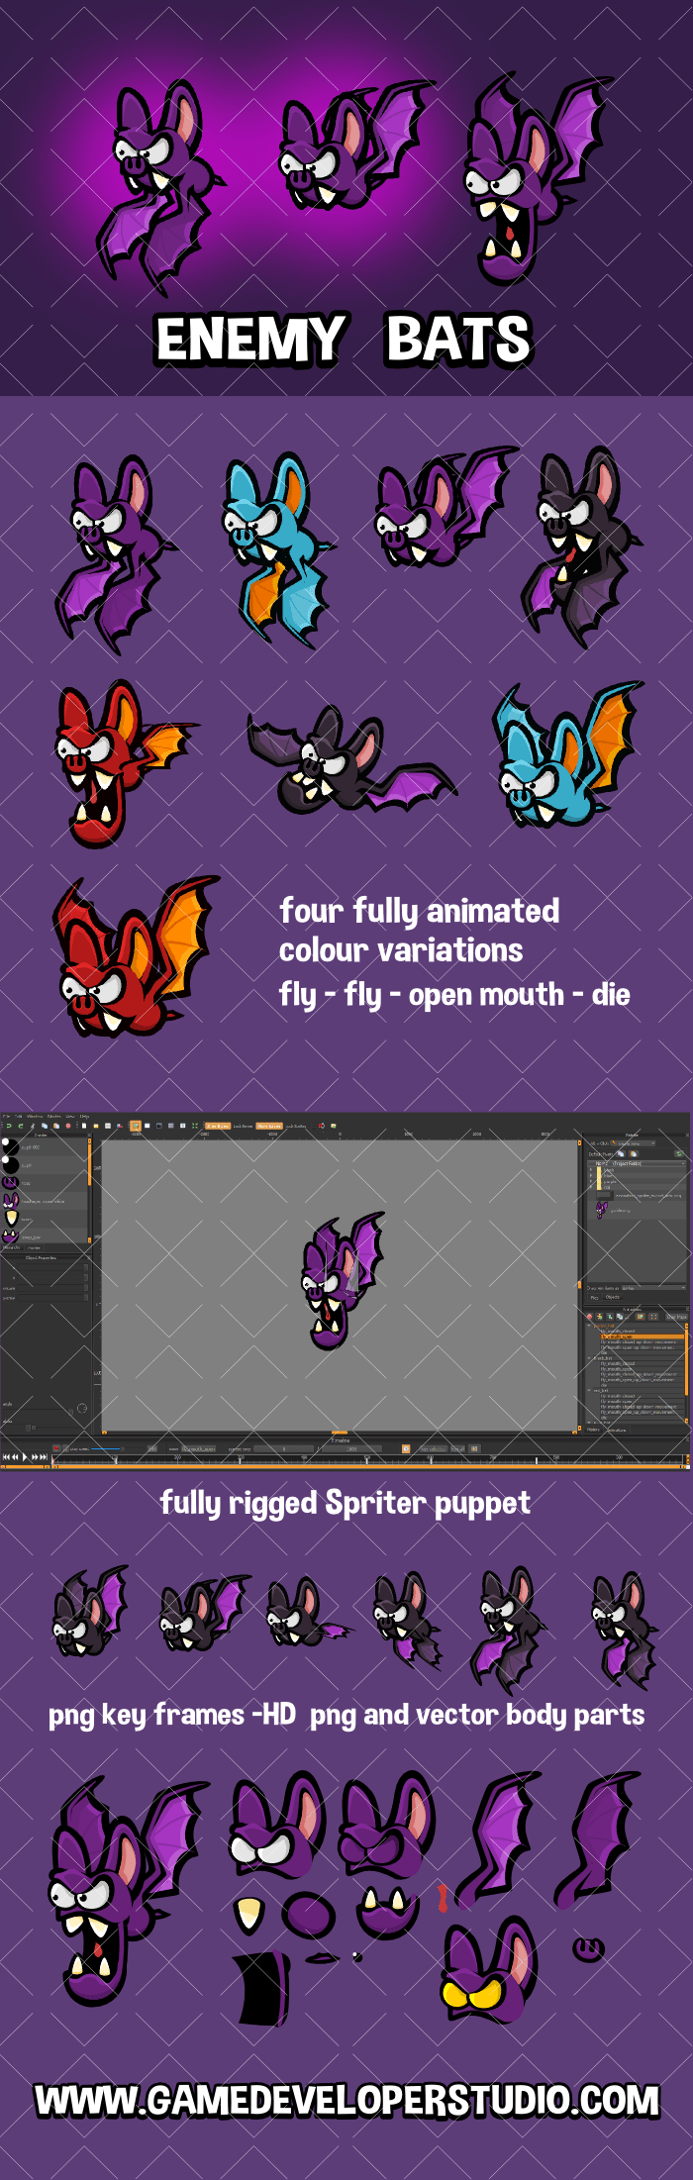Open the Help menu in Spriter

[85, 1117]
